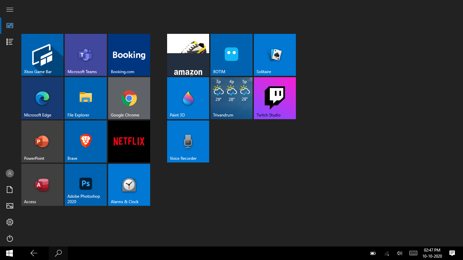Screen dimensions: 463x260
Task: Launch Google Chrome tile
Action: tap(129, 98)
